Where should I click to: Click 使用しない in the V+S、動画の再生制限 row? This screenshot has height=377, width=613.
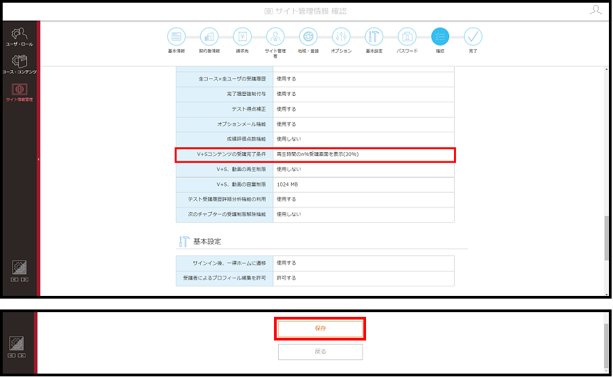click(288, 170)
